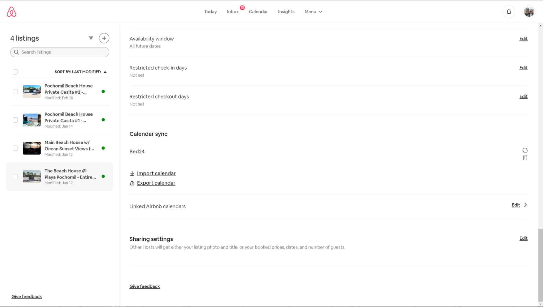The width and height of the screenshot is (543, 307).
Task: Click the listings filter icon
Action: tap(91, 38)
